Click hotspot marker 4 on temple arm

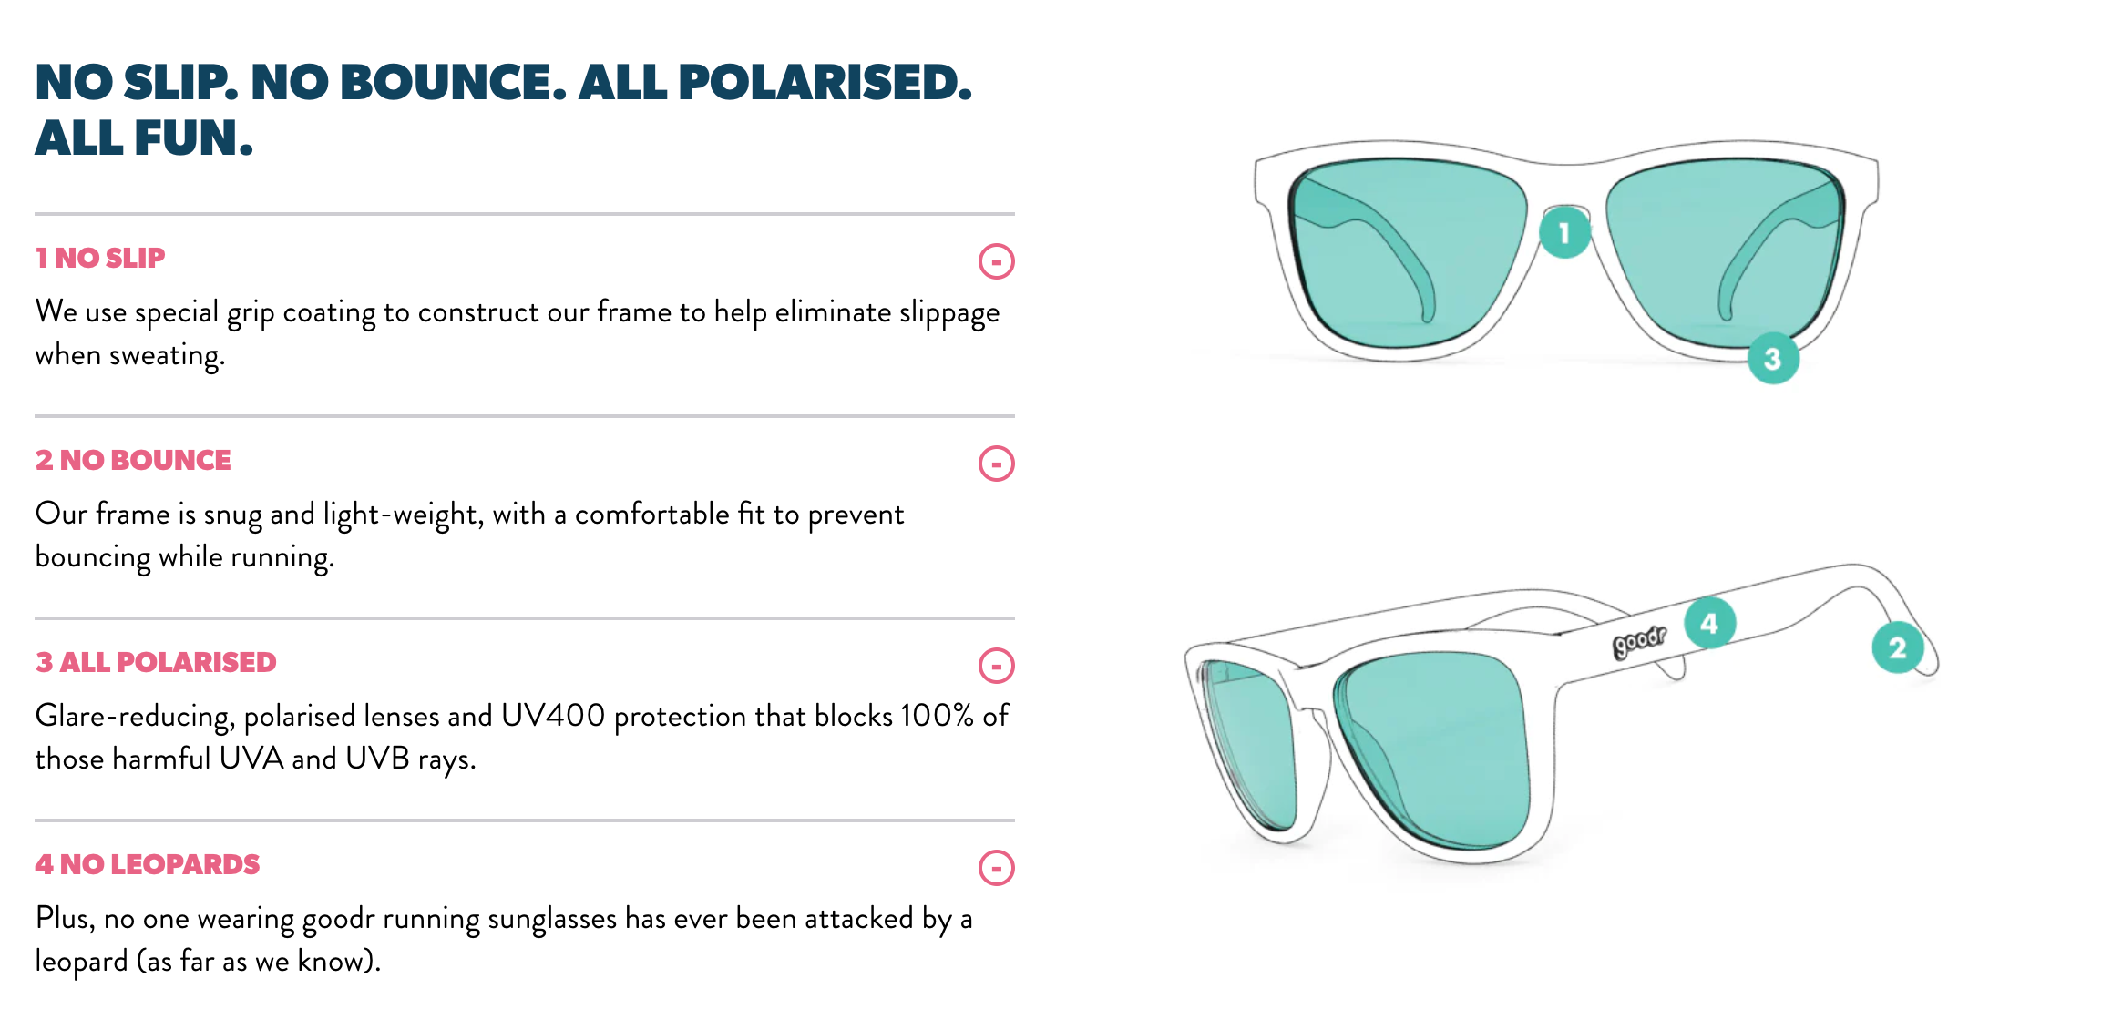point(1709,624)
